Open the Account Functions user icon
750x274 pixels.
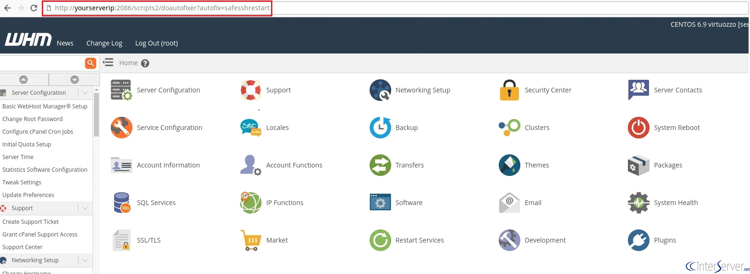click(251, 165)
